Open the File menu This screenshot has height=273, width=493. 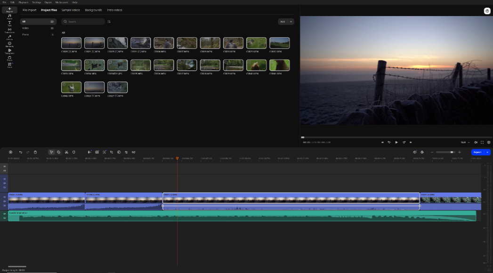point(4,2)
